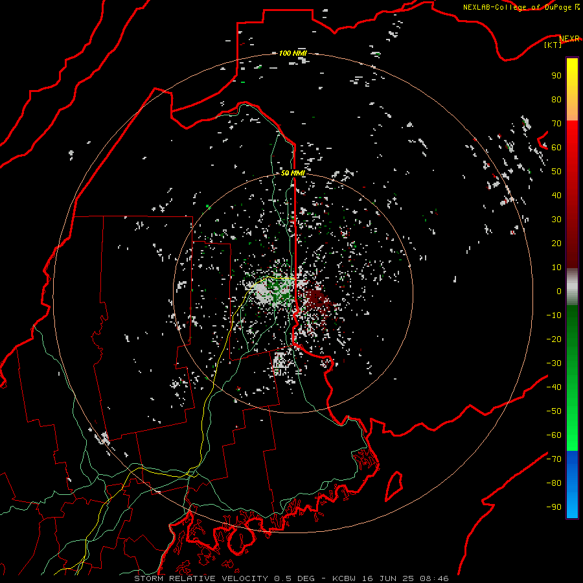
Task: Click the -50 knot scale label
Action: (554, 411)
